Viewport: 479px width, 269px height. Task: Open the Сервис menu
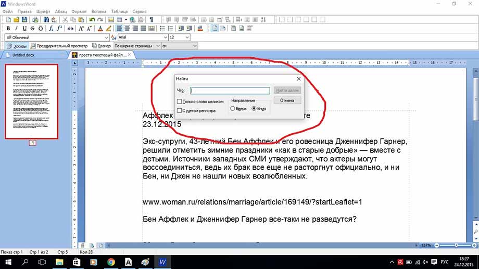click(140, 11)
